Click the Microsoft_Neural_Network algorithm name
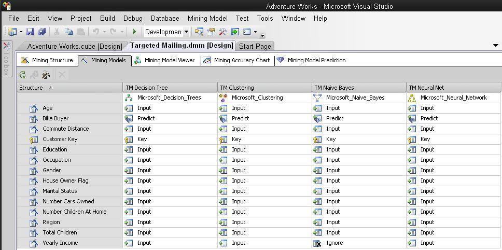Viewport: 502px width, 250px height. click(x=454, y=98)
